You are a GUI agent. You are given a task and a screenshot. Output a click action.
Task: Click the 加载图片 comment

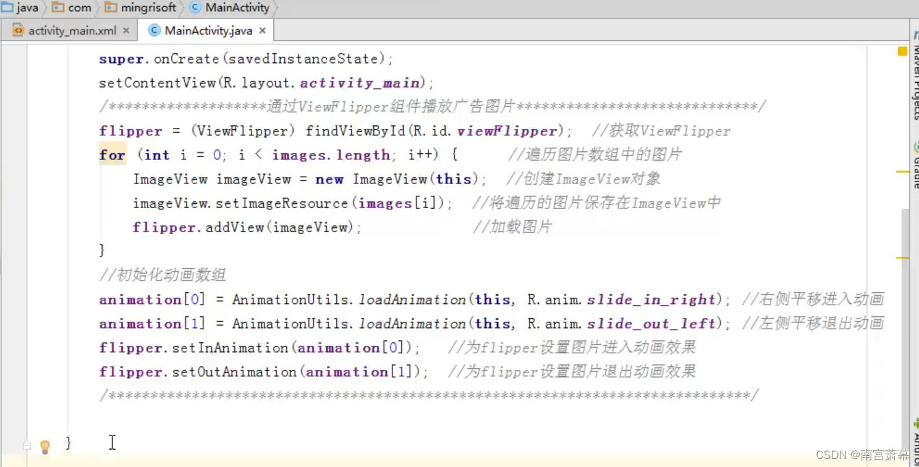click(x=512, y=227)
